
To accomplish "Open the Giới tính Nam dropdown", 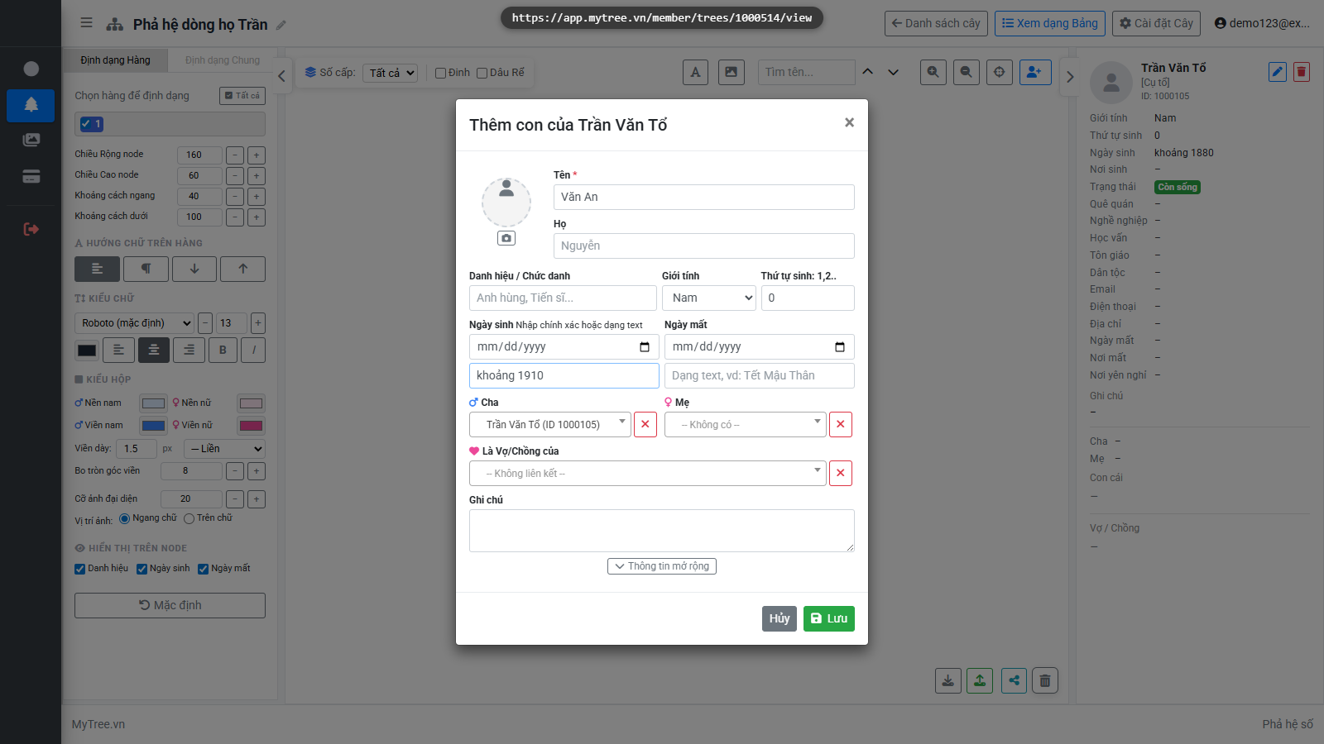I will 709,298.
